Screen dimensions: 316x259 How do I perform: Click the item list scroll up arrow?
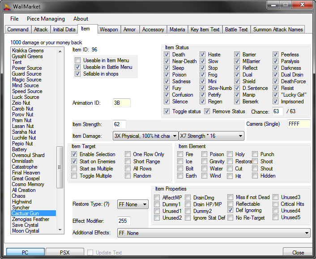[60, 51]
